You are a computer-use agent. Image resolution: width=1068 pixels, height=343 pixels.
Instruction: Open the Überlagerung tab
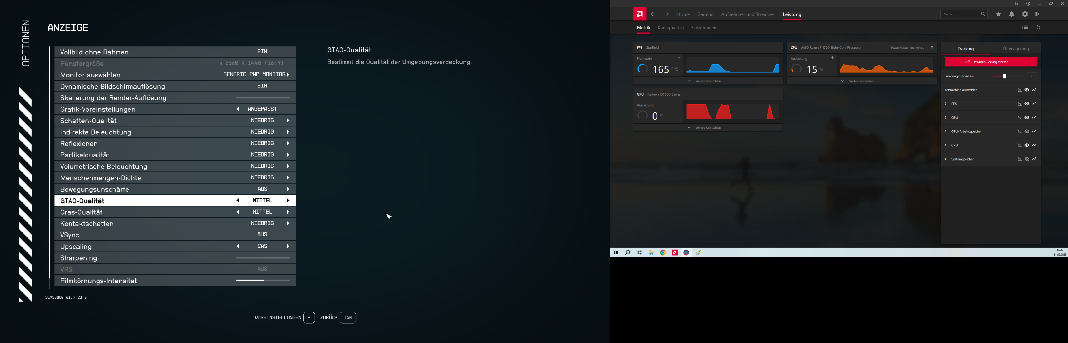(1016, 49)
